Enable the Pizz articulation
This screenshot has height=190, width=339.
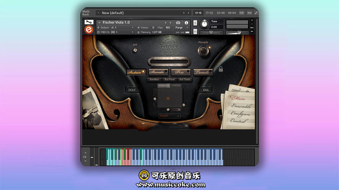(181, 72)
